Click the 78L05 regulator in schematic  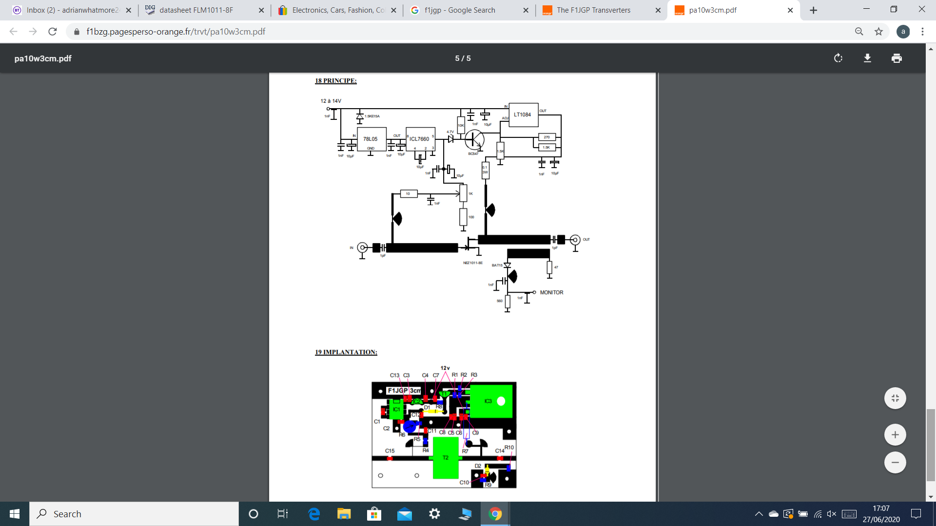371,139
